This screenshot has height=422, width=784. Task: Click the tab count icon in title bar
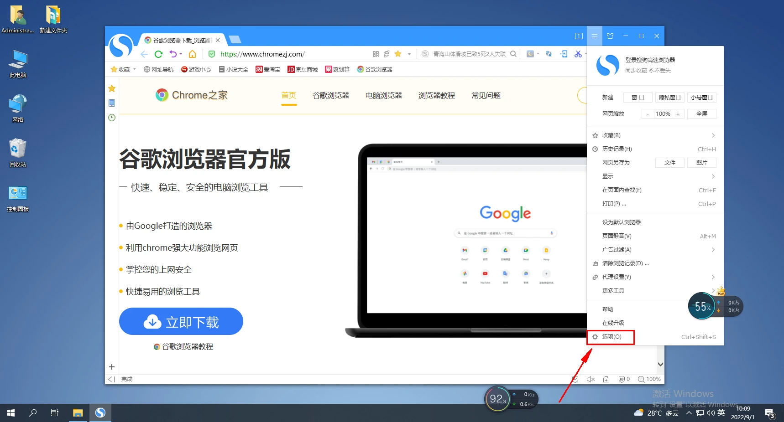(579, 36)
